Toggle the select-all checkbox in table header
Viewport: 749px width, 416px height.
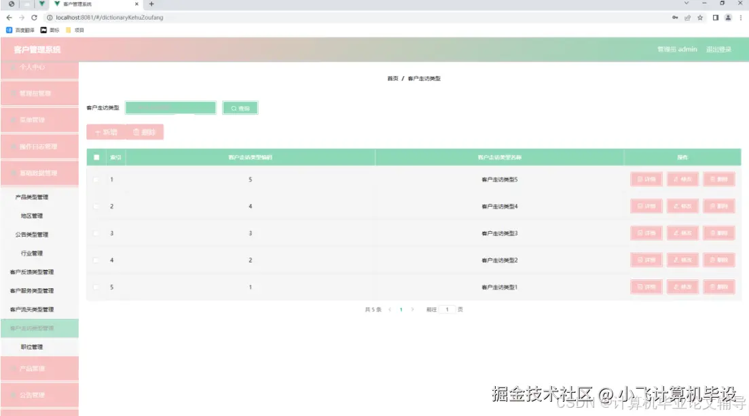pyautogui.click(x=96, y=157)
